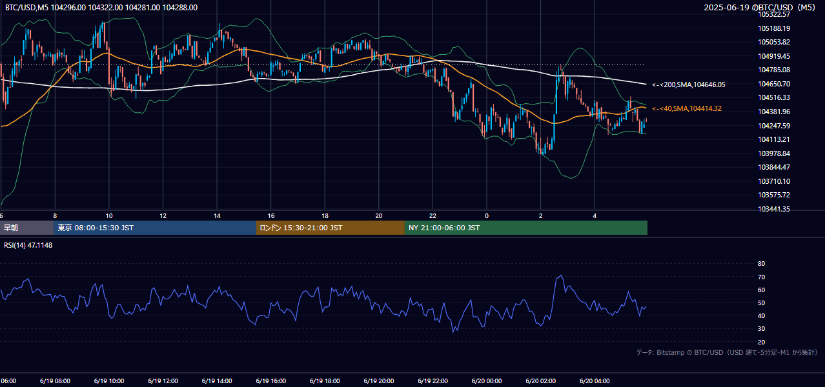825x387 pixels.
Task: Click RSI scale value 40
Action: pos(761,316)
